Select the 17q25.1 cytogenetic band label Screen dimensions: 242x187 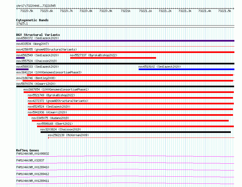pyautogui.click(x=22, y=23)
